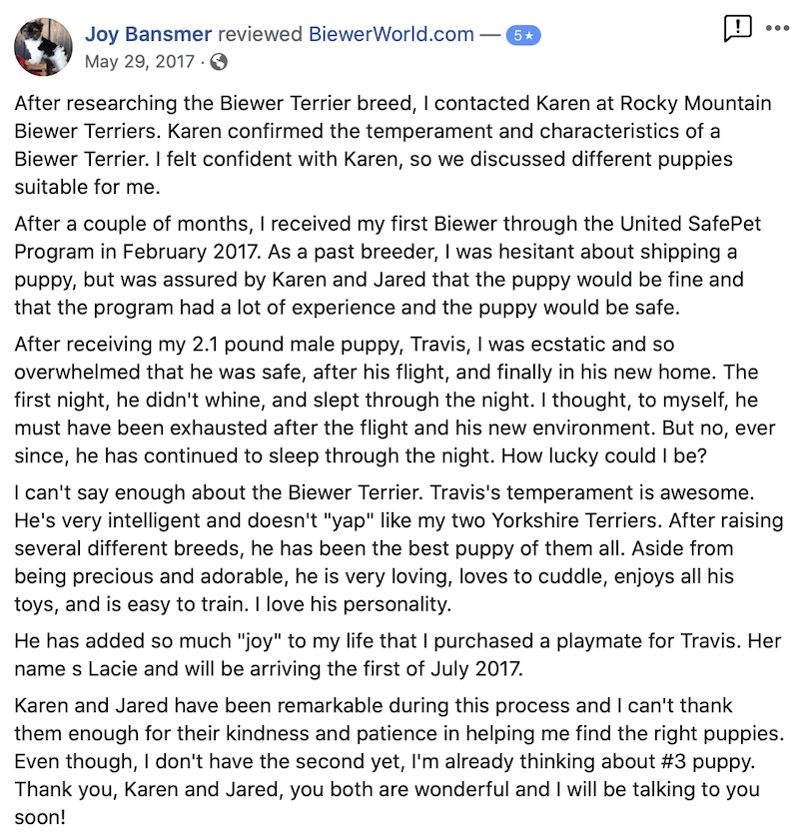Open the three-dot more options menu

coord(777,28)
